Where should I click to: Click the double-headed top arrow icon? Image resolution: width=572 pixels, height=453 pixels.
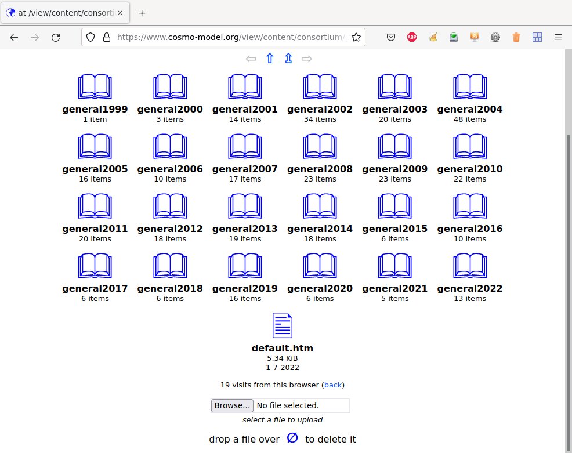(x=288, y=59)
